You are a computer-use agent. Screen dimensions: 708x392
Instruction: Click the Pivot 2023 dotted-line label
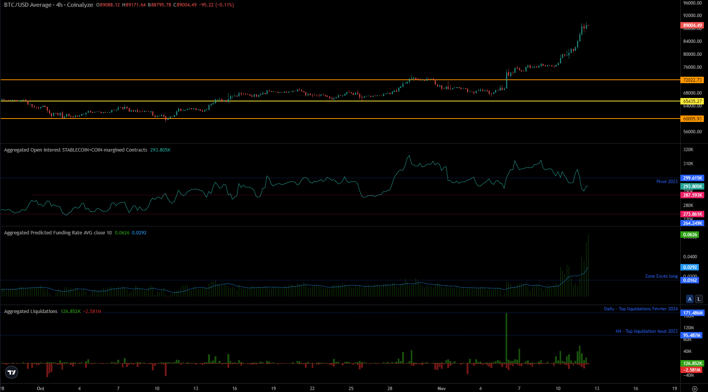667,182
